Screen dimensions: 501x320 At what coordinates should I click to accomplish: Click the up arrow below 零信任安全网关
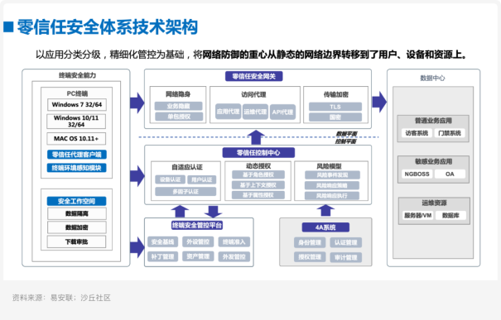tap(256, 137)
